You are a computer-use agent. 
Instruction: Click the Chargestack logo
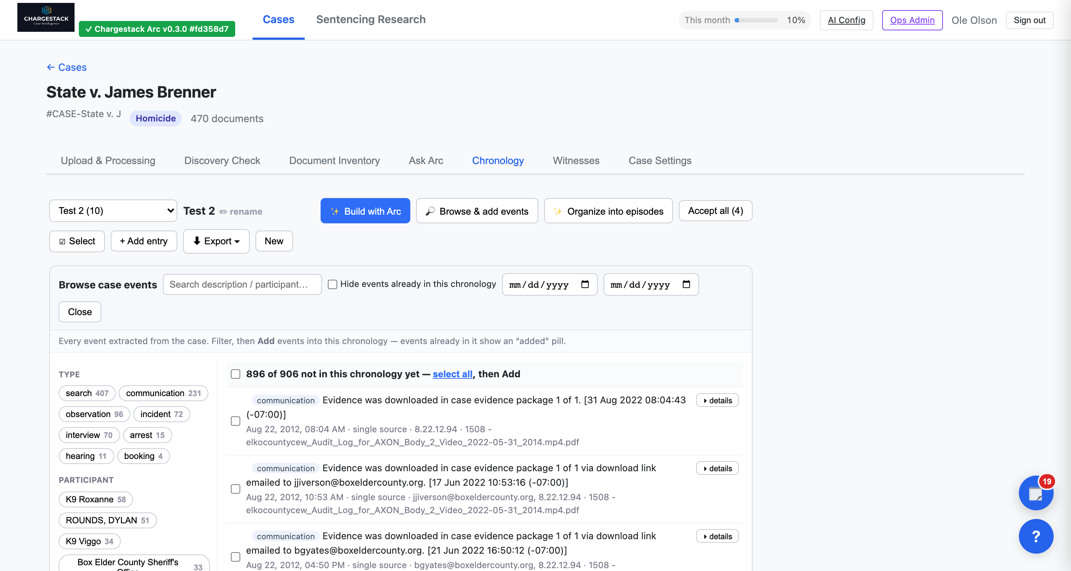(x=46, y=17)
